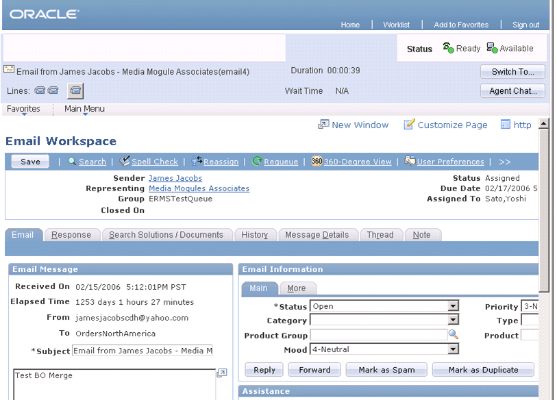
Task: Open the 360-Degree View
Action: 358,162
